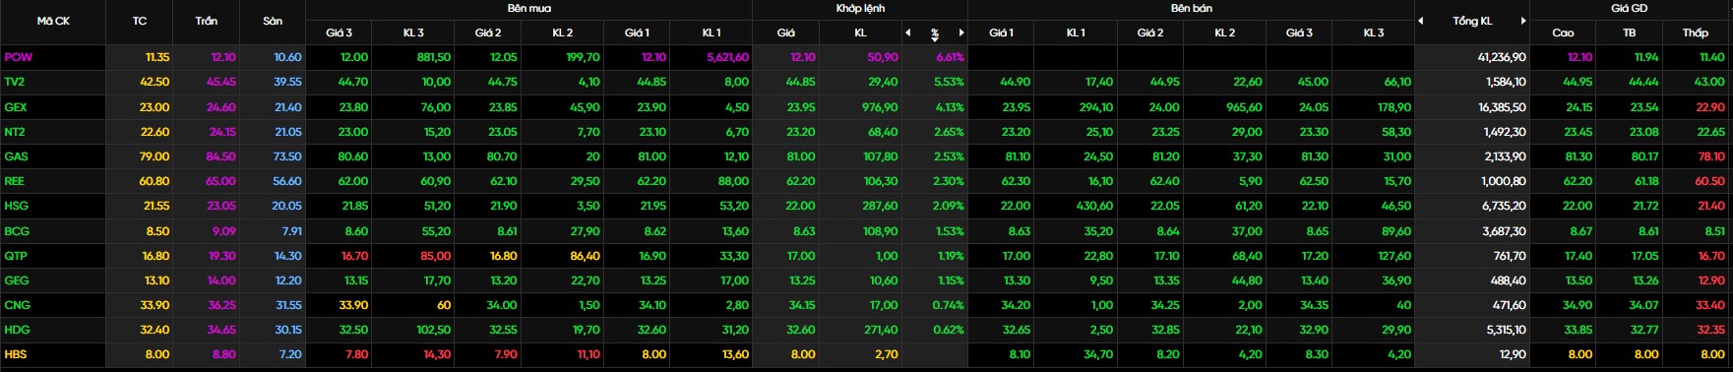
Task: Open the GAS stock symbol
Action: pos(16,156)
